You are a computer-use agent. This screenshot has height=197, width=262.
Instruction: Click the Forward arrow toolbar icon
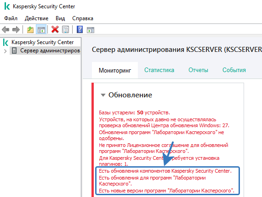coord(16,30)
